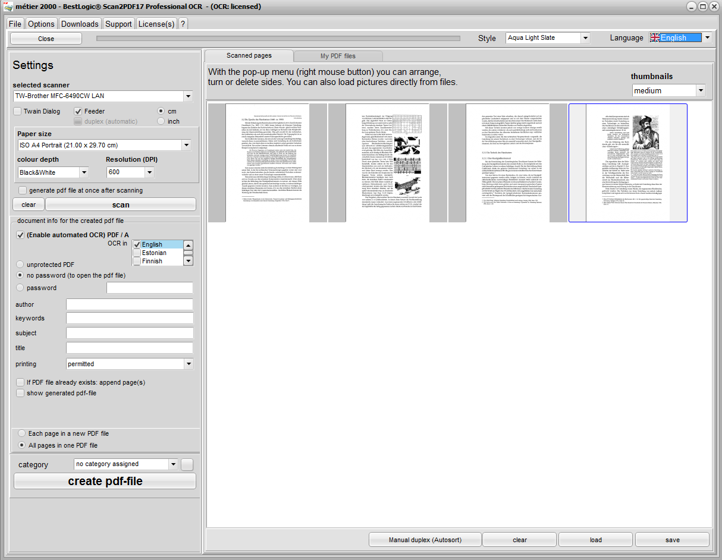
Task: Click the small button next to category dropdown
Action: pyautogui.click(x=187, y=464)
